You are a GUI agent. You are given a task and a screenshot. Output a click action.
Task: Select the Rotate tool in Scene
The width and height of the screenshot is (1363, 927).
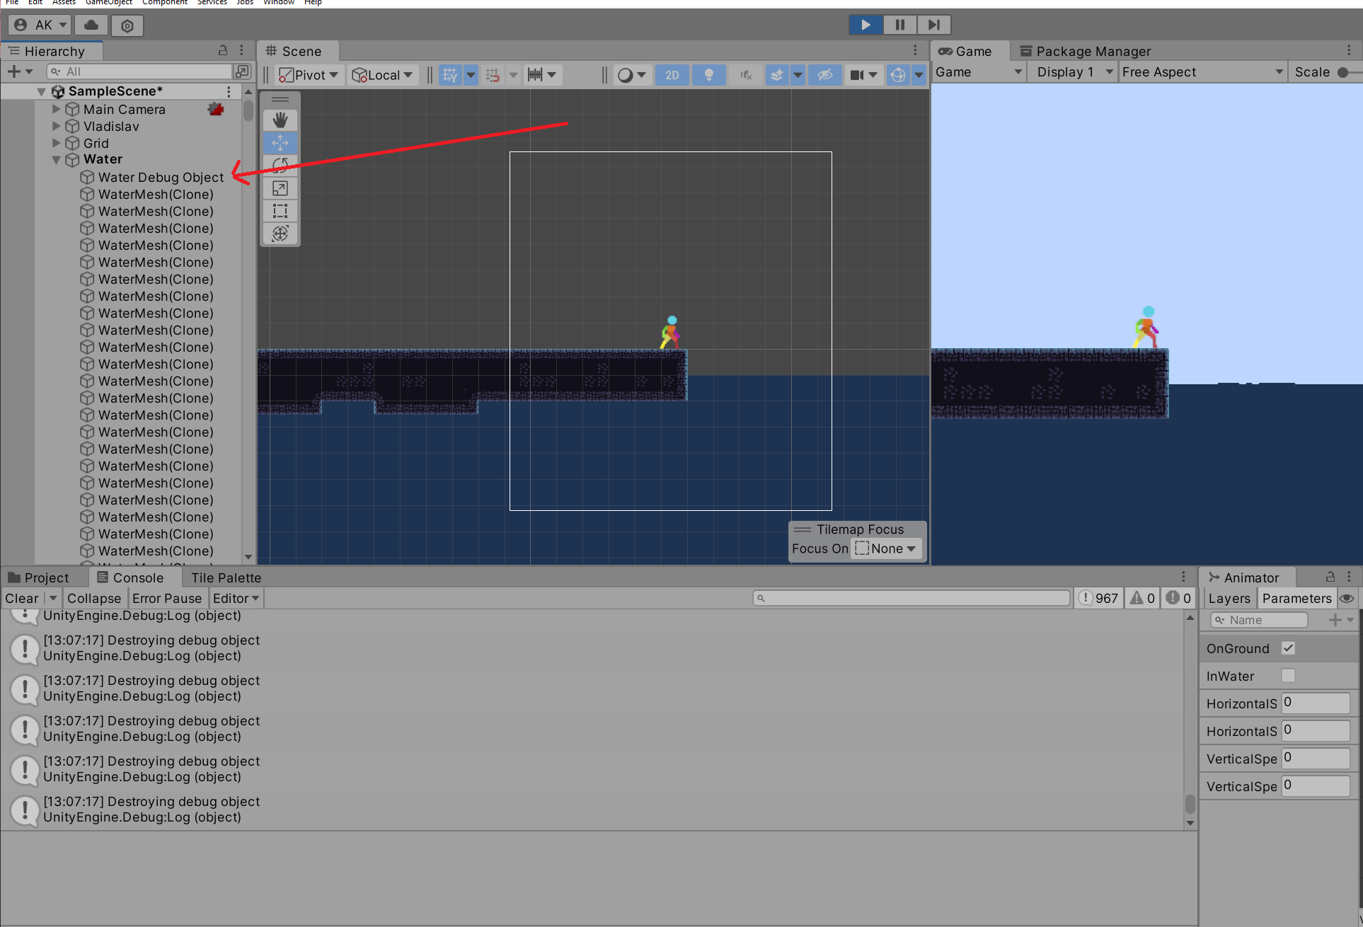point(280,166)
